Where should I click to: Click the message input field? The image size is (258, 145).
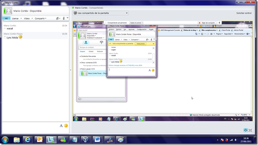click(31, 128)
